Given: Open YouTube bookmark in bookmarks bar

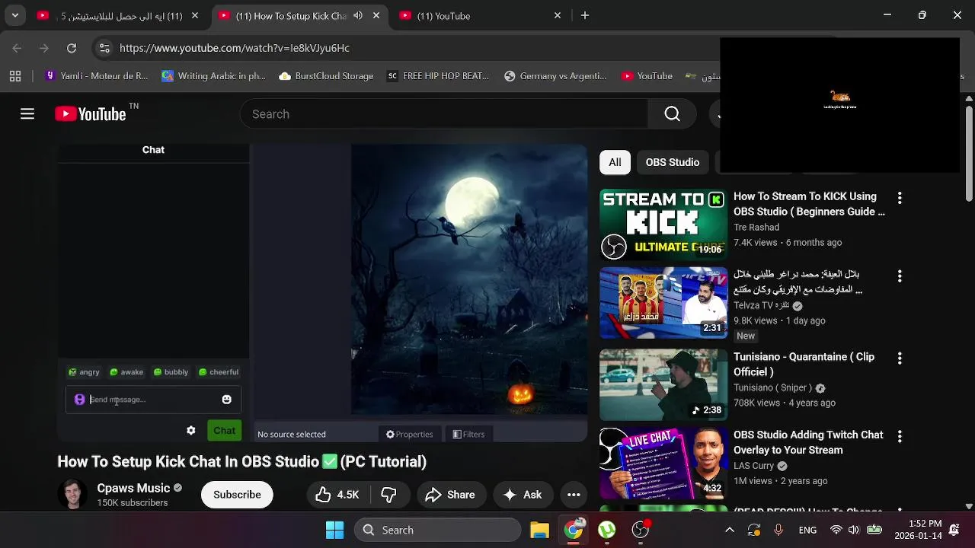Looking at the screenshot, I should click(647, 76).
